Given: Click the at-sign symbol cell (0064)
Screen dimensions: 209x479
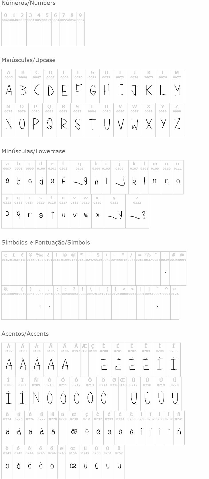Looking at the screenshot, I should 182,269.
